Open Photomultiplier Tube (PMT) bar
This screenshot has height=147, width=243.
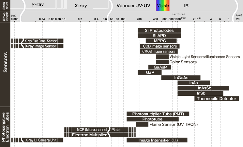click(x=158, y=114)
